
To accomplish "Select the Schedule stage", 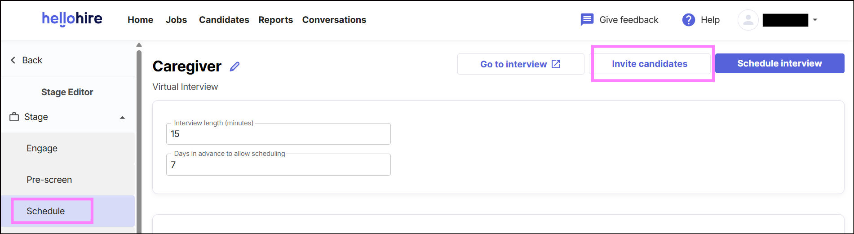I will pos(68,211).
